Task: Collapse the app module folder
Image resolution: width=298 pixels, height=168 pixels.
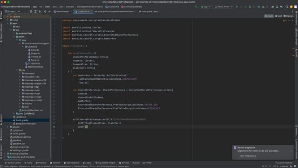Action: coord(8,23)
